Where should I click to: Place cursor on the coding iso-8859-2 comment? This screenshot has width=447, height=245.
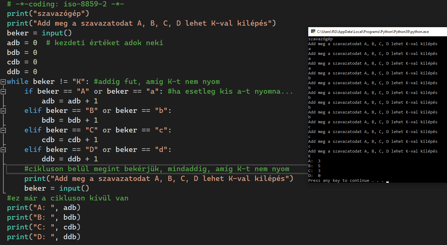pos(66,4)
